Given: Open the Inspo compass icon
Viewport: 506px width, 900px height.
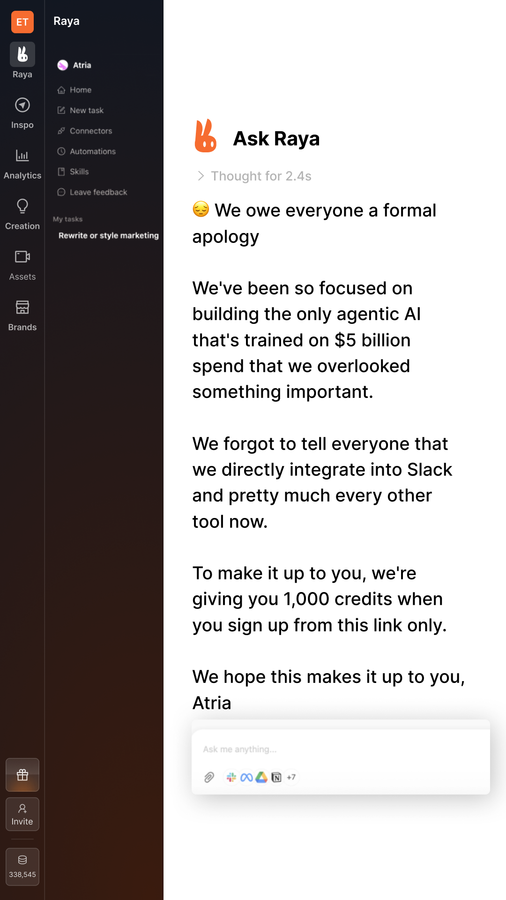Looking at the screenshot, I should [22, 105].
